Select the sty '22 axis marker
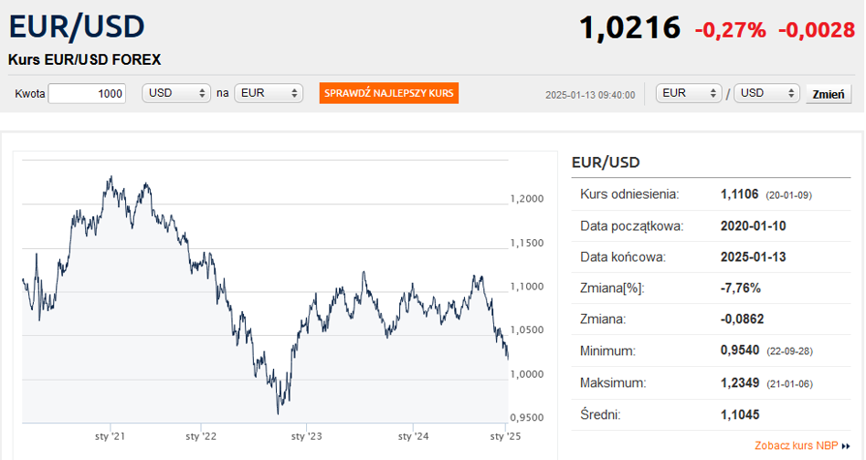This screenshot has width=866, height=460. tap(201, 436)
